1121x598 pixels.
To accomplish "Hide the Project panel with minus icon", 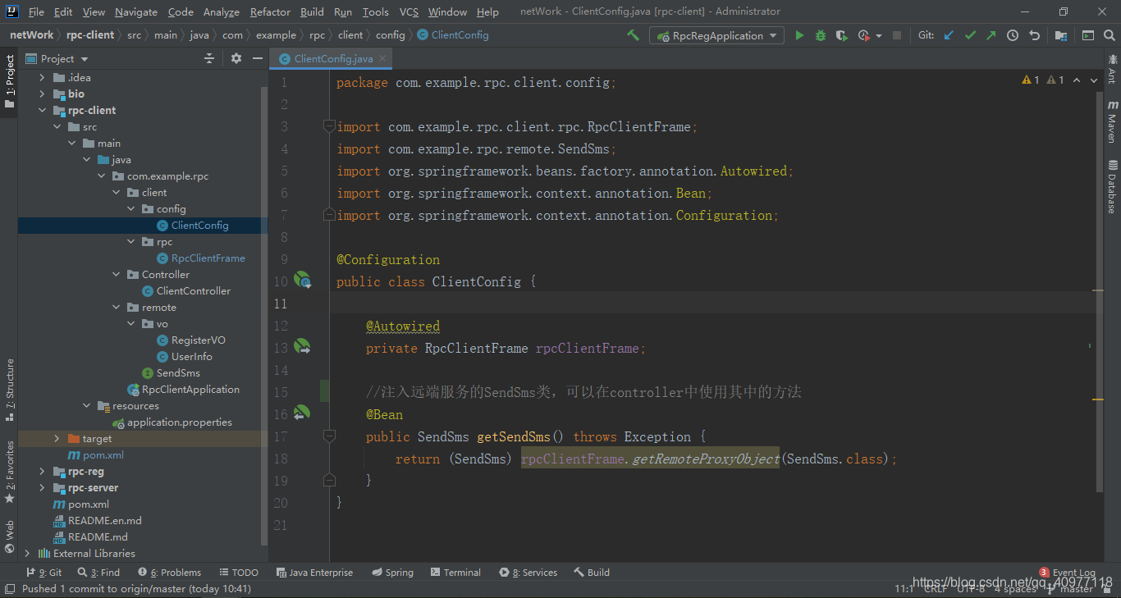I will click(x=258, y=58).
